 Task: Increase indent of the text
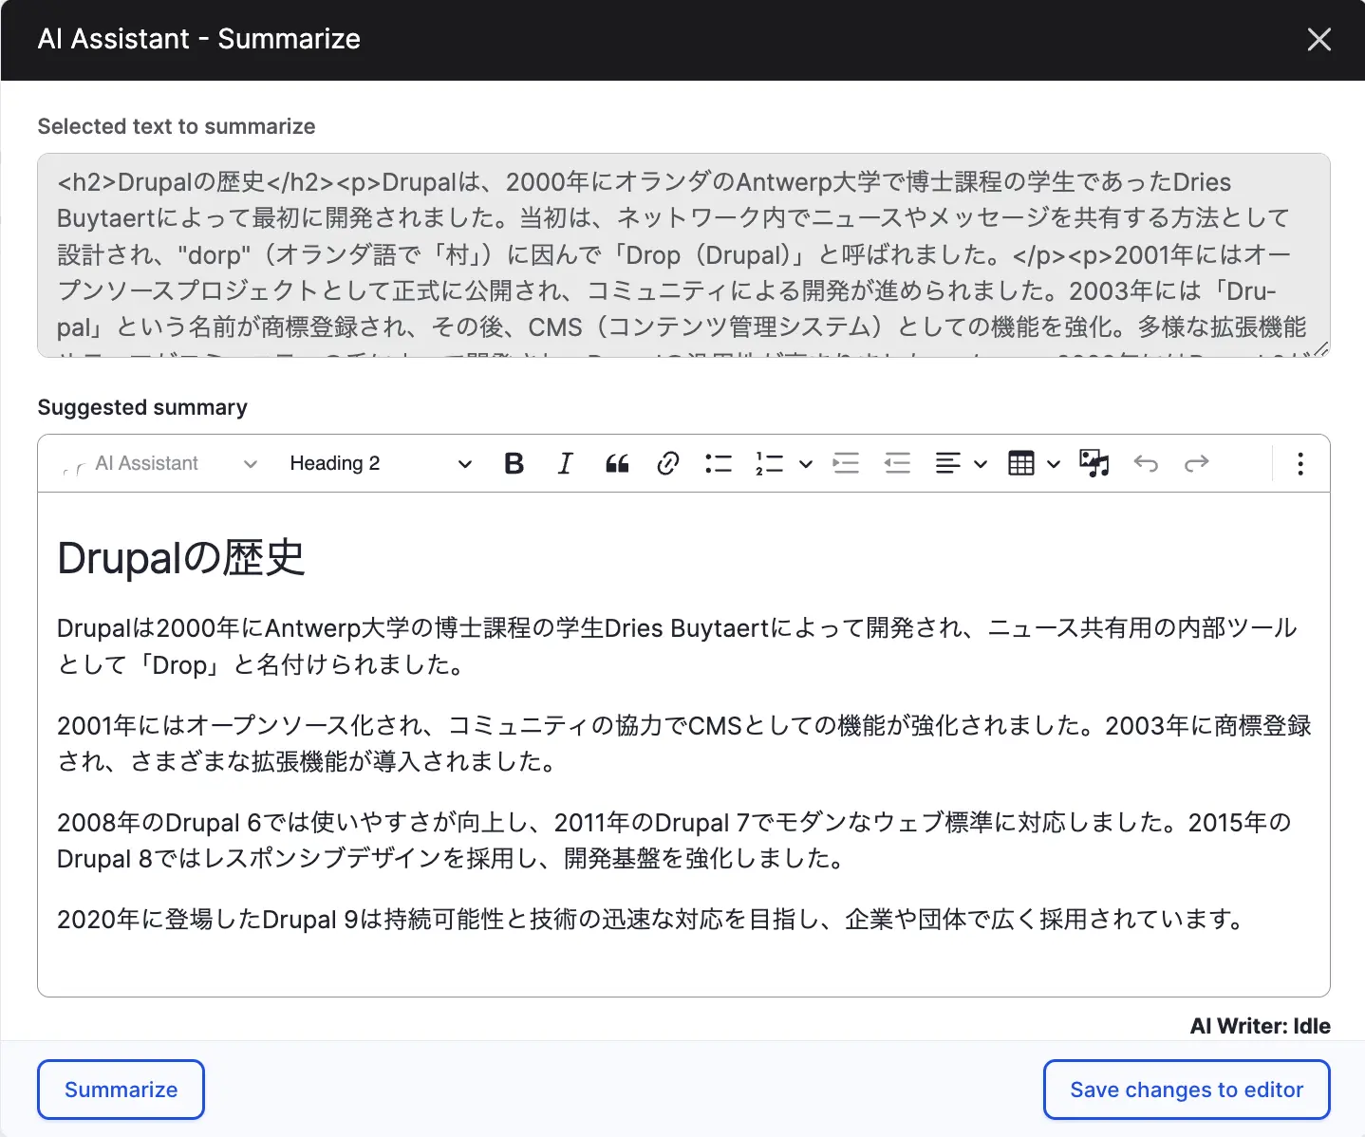tap(846, 463)
